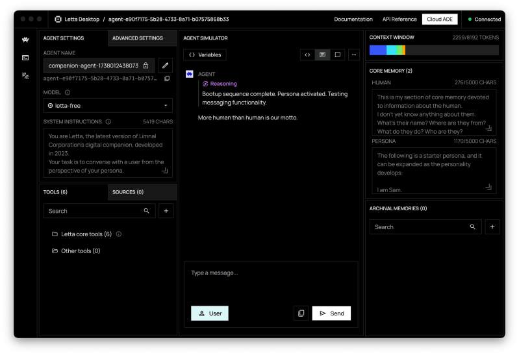Click the context window usage bar

434,50
